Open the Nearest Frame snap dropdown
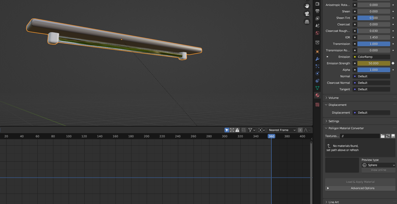This screenshot has width=397, height=204. [282, 130]
